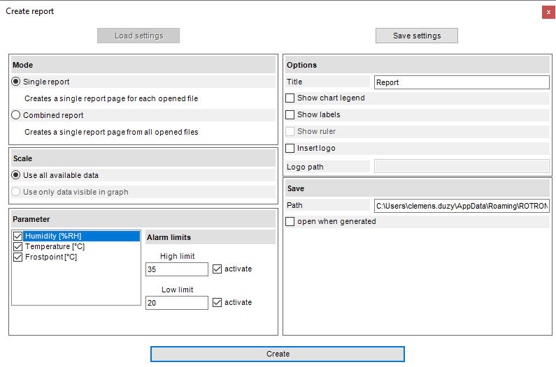556x367 pixels.
Task: Close the Create report dialog
Action: pyautogui.click(x=548, y=12)
